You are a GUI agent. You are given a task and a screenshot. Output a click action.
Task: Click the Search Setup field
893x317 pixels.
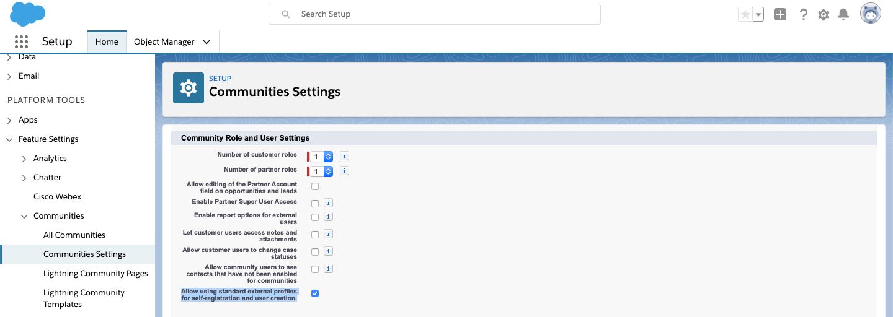coord(434,14)
